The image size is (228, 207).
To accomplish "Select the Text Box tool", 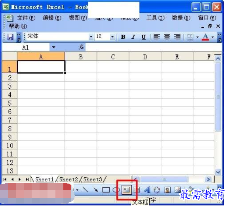I will click(x=126, y=190).
